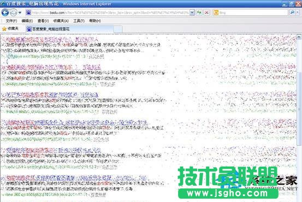Screen dimensions: 302x202
Task: Restore down the Internet Explorer window
Action: (292, 4)
